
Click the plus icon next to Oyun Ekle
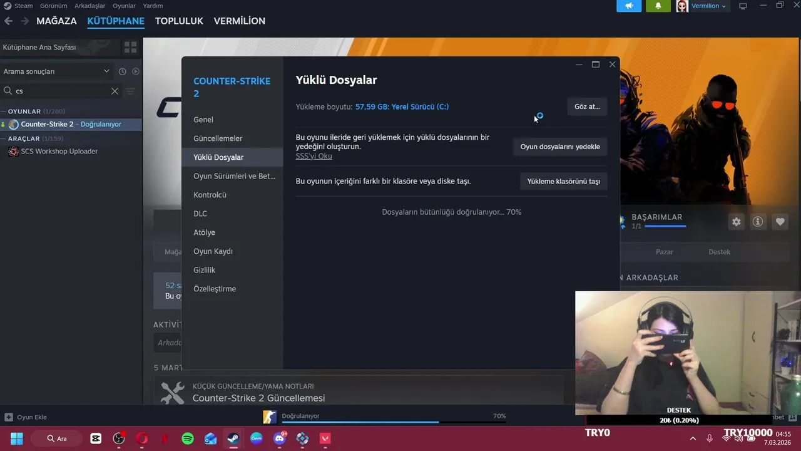pyautogui.click(x=9, y=417)
